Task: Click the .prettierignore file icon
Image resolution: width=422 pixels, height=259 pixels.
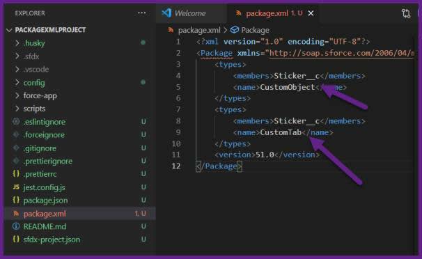Action: coord(16,161)
